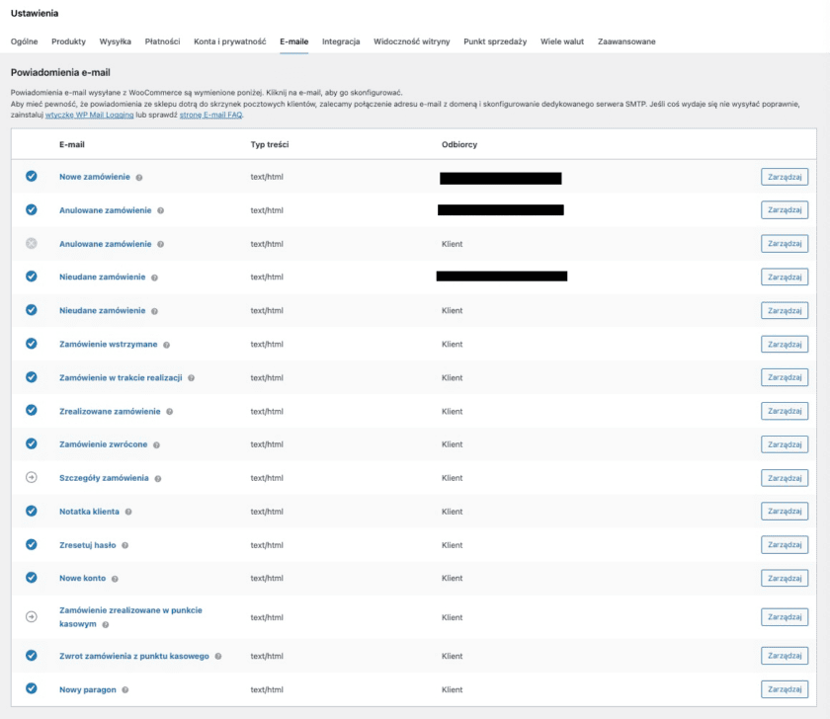Open the Wiele walut tab

563,42
